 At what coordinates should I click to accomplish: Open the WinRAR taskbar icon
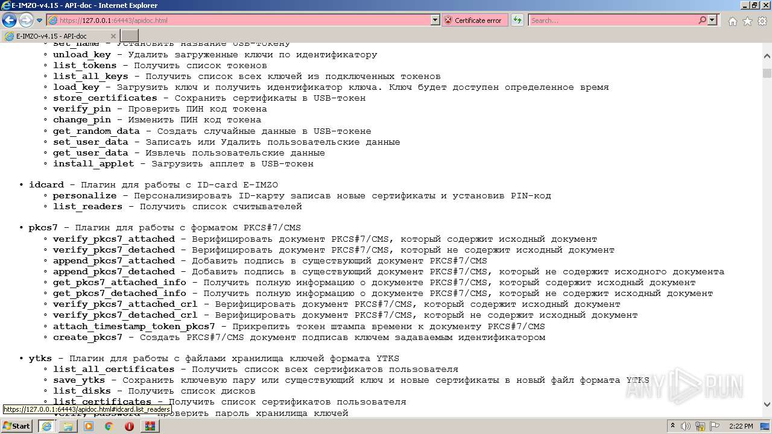(150, 426)
